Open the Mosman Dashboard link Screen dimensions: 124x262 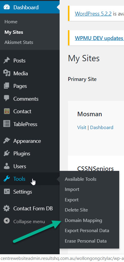click(x=102, y=128)
